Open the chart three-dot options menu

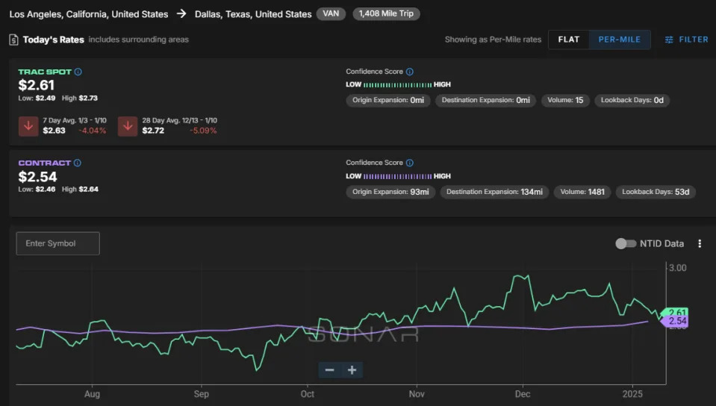(x=700, y=243)
